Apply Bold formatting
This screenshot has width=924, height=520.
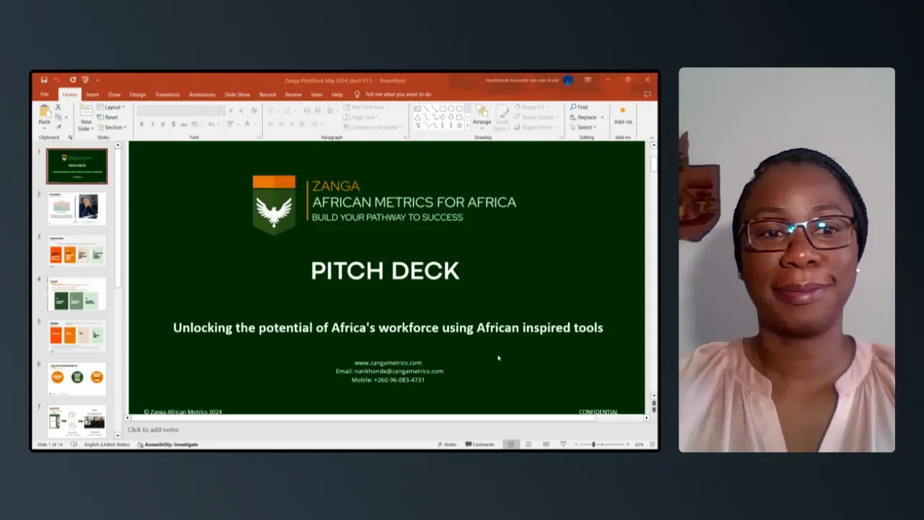pos(141,124)
